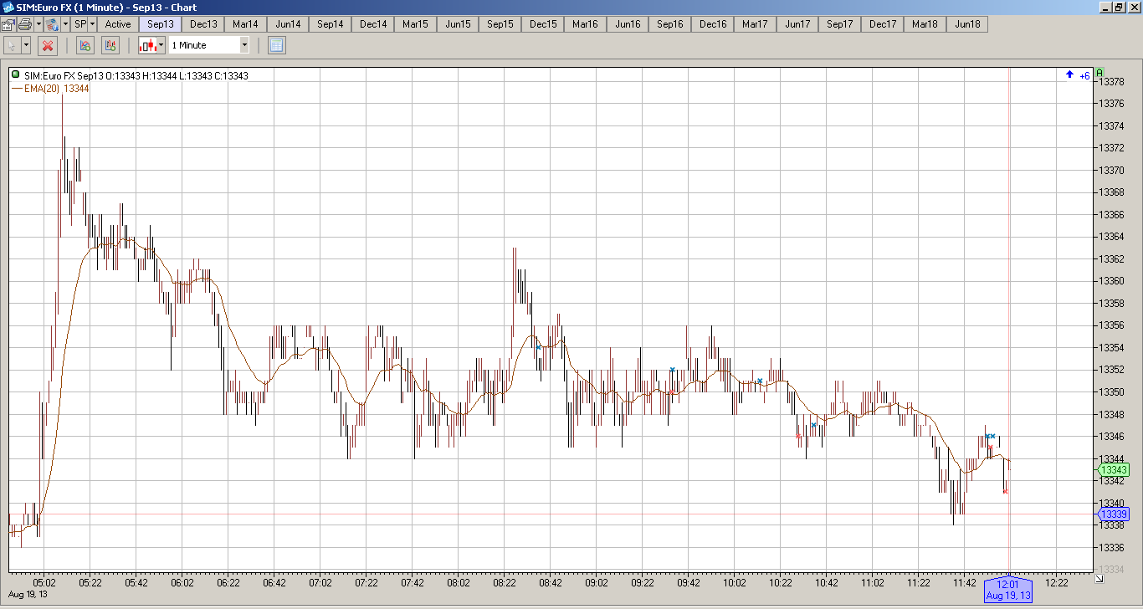Click the Jun16 contract tab
The height and width of the screenshot is (609, 1143).
click(628, 24)
